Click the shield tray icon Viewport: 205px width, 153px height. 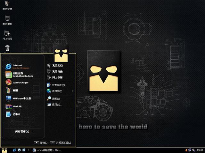193,150
